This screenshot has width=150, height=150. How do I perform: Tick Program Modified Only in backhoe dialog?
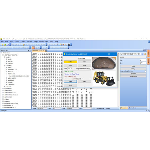(x=90, y=69)
